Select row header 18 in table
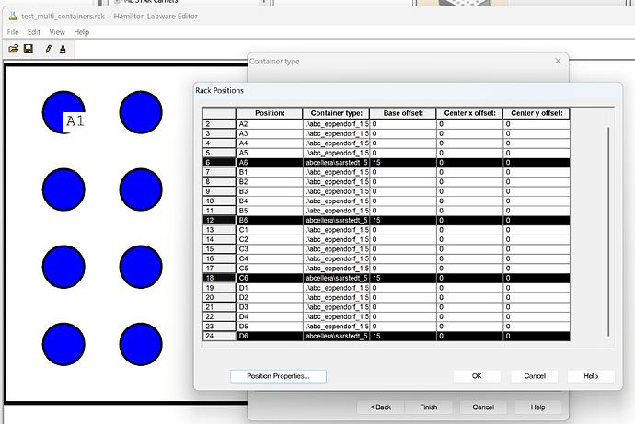This screenshot has height=424, width=635. point(219,279)
